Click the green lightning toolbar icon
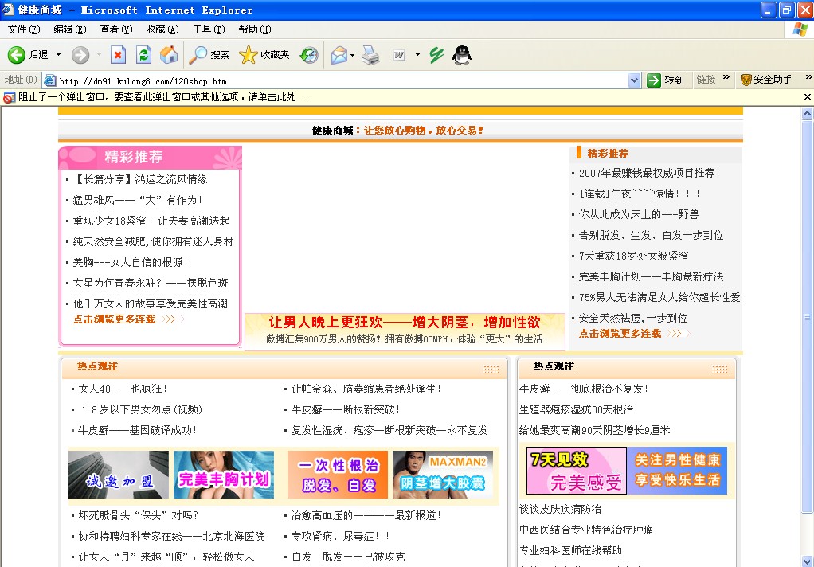 pyautogui.click(x=436, y=54)
